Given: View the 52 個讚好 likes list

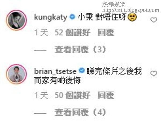Looking at the screenshot, I should coord(72,32).
